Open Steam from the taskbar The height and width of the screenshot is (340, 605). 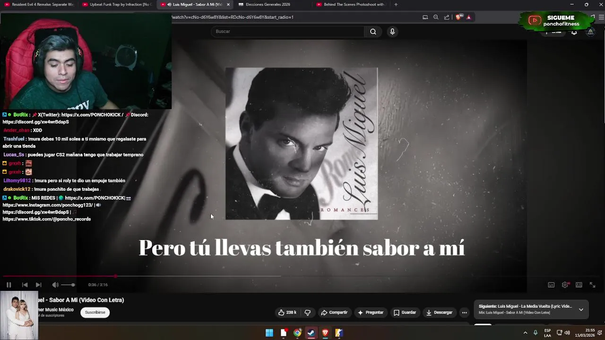coord(311,333)
